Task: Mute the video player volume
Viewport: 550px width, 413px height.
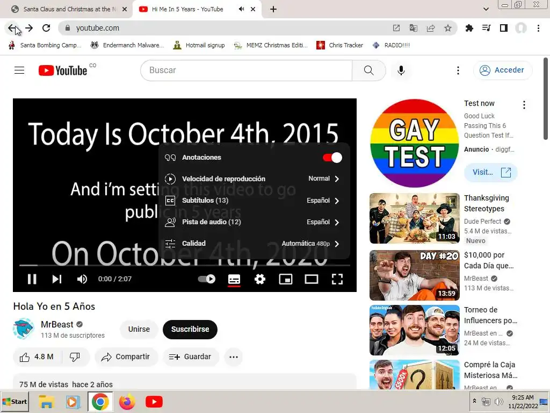Action: tap(82, 279)
